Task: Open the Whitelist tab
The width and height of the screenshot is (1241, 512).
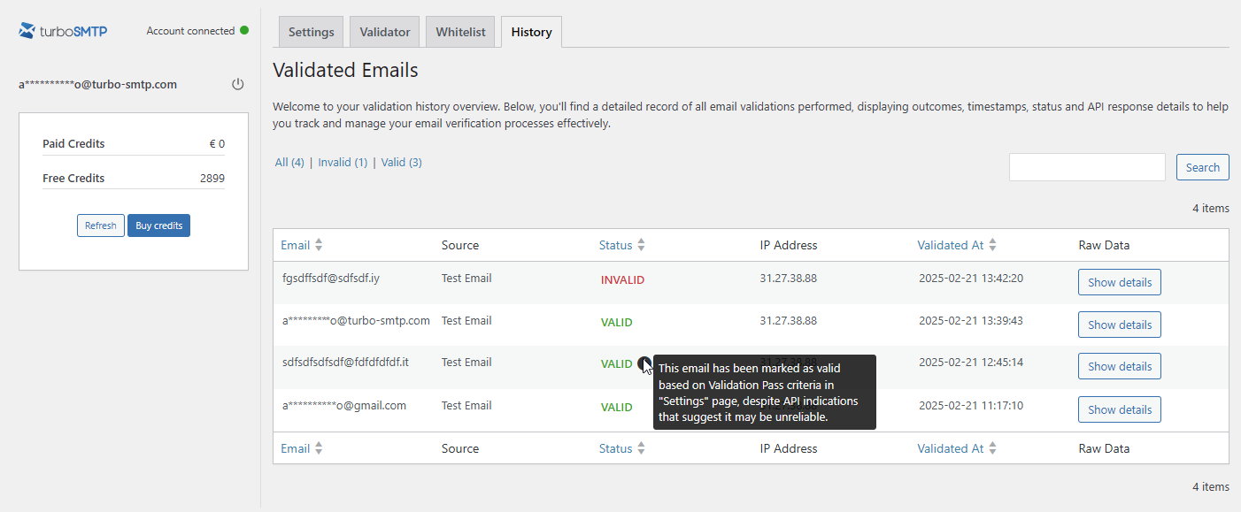Action: [x=460, y=32]
